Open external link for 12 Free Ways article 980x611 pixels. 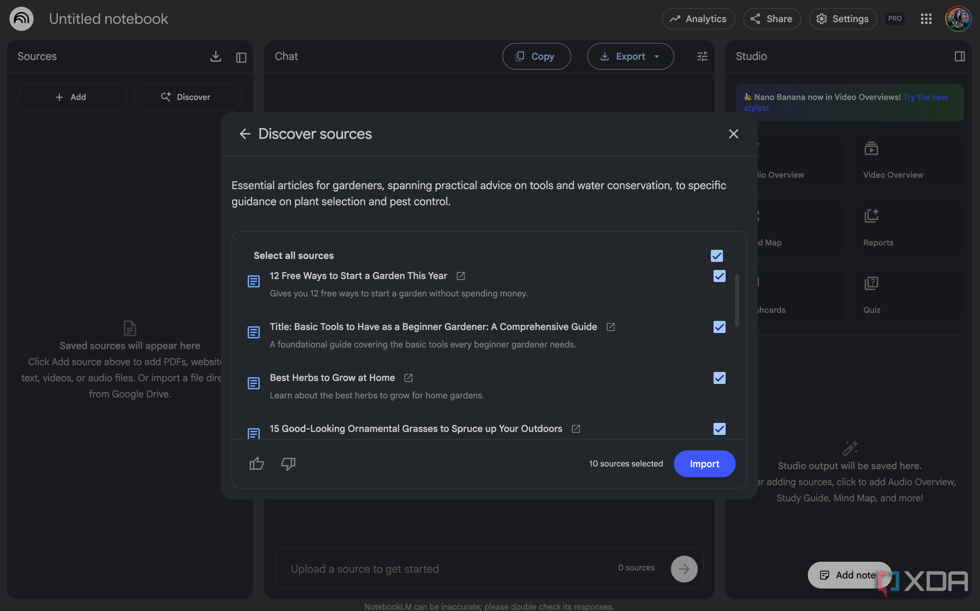461,276
